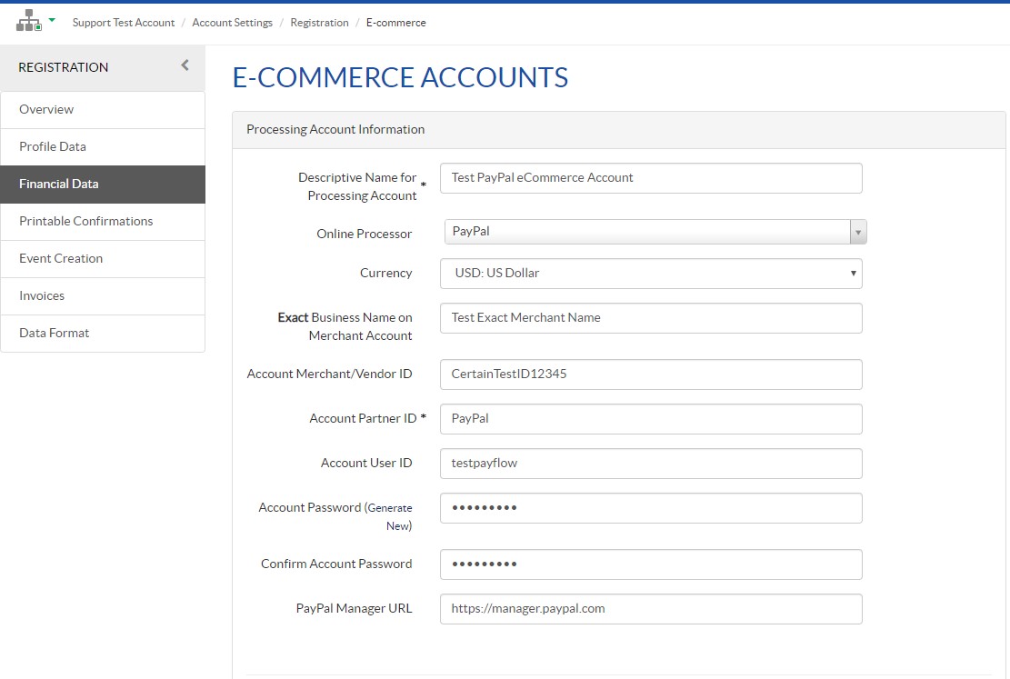Click the Confirm Account Password field
This screenshot has width=1010, height=679.
click(651, 564)
